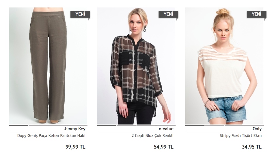Show second image via t-shirt indicator bar

214,126
